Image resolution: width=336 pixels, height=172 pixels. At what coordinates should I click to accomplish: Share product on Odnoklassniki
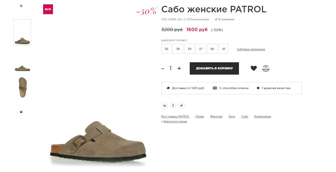173,105
